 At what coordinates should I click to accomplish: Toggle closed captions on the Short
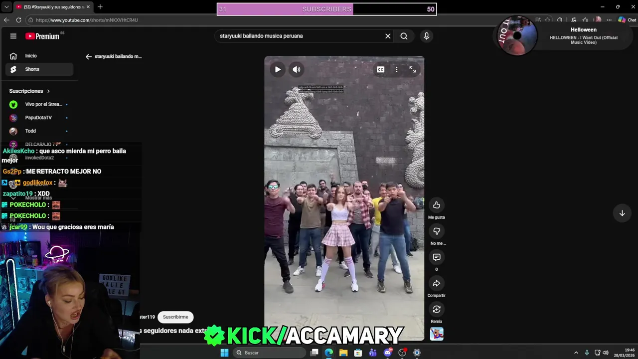(x=380, y=69)
